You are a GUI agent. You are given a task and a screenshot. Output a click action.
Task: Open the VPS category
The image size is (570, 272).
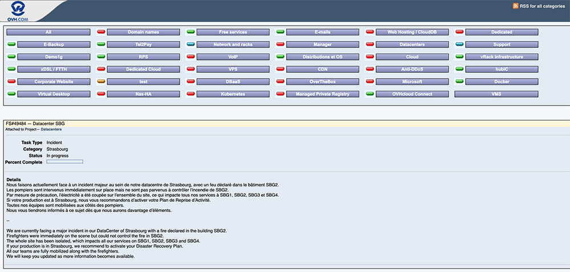tap(233, 69)
